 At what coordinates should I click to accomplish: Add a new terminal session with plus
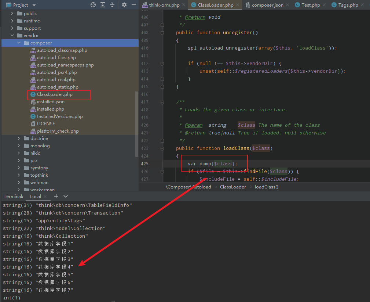coord(56,196)
